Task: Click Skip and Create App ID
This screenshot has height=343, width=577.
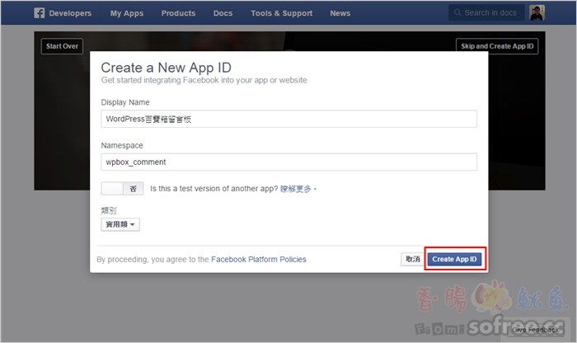Action: [x=497, y=46]
